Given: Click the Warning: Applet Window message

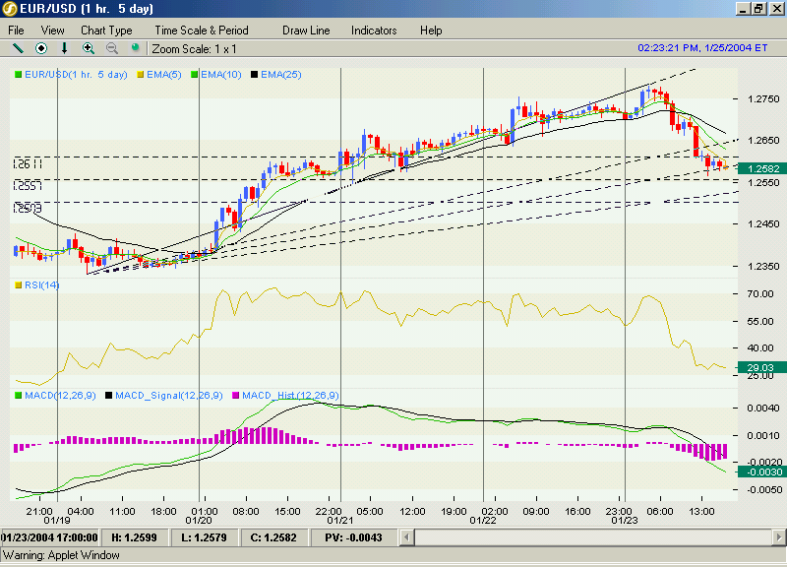Looking at the screenshot, I should click(61, 555).
